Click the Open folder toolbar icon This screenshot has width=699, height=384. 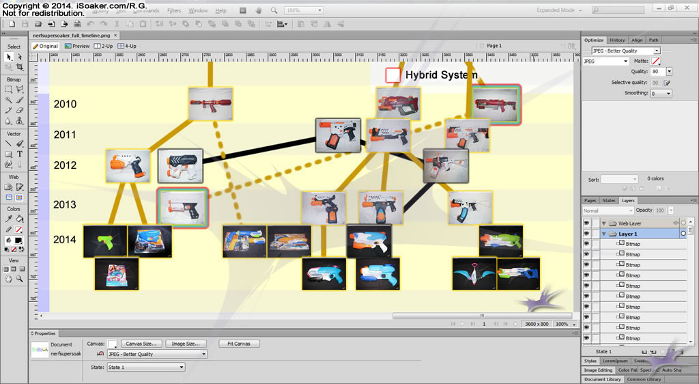(x=38, y=24)
